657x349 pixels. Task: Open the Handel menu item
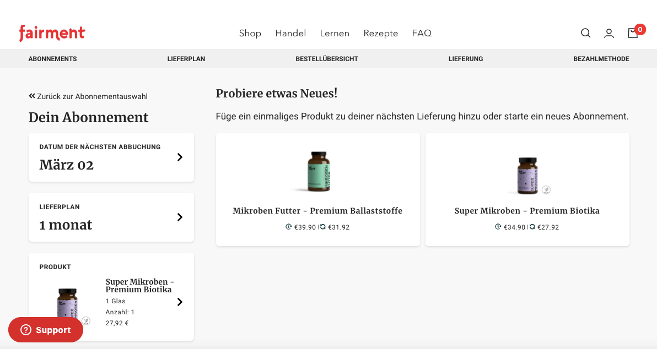coord(291,33)
